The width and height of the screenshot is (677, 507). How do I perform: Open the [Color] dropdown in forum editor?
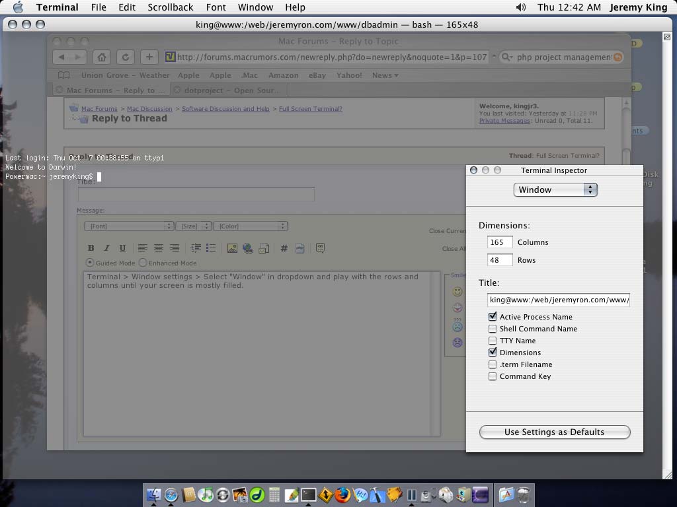251,226
